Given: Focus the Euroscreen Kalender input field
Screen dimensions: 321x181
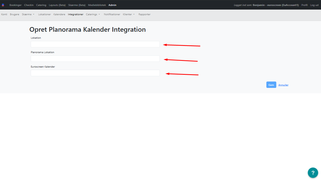Looking at the screenshot, I should (x=95, y=73).
